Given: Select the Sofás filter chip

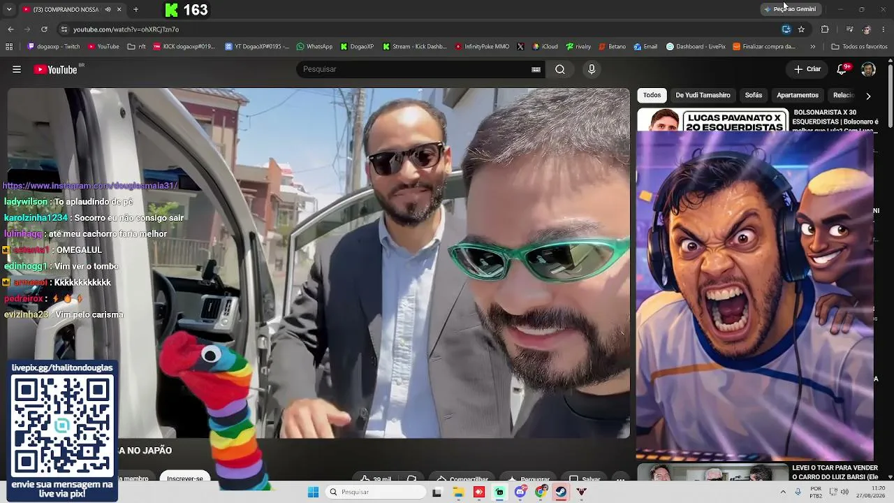Looking at the screenshot, I should coord(753,95).
